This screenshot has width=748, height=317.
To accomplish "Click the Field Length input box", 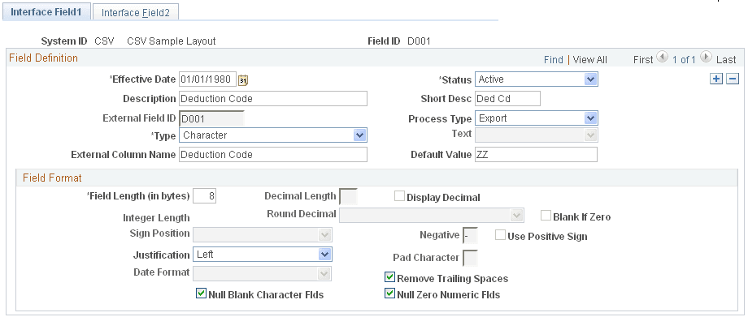I will coord(205,196).
